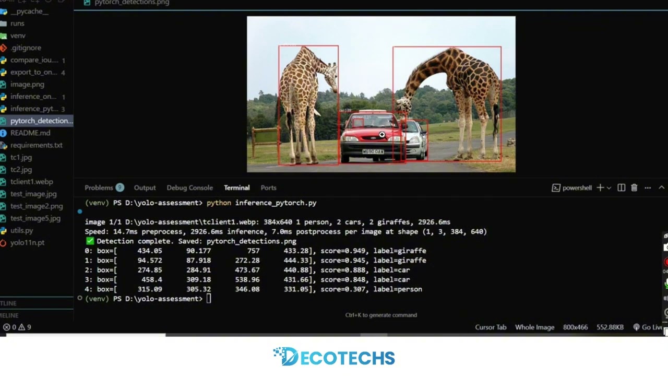Click the recorder red record button

pos(666,261)
